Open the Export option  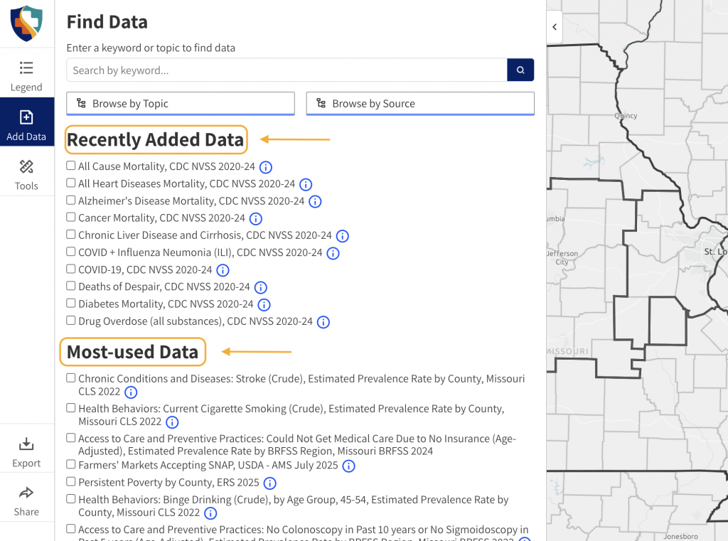pyautogui.click(x=26, y=452)
